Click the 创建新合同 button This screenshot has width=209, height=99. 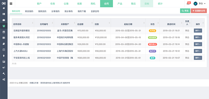(199, 11)
